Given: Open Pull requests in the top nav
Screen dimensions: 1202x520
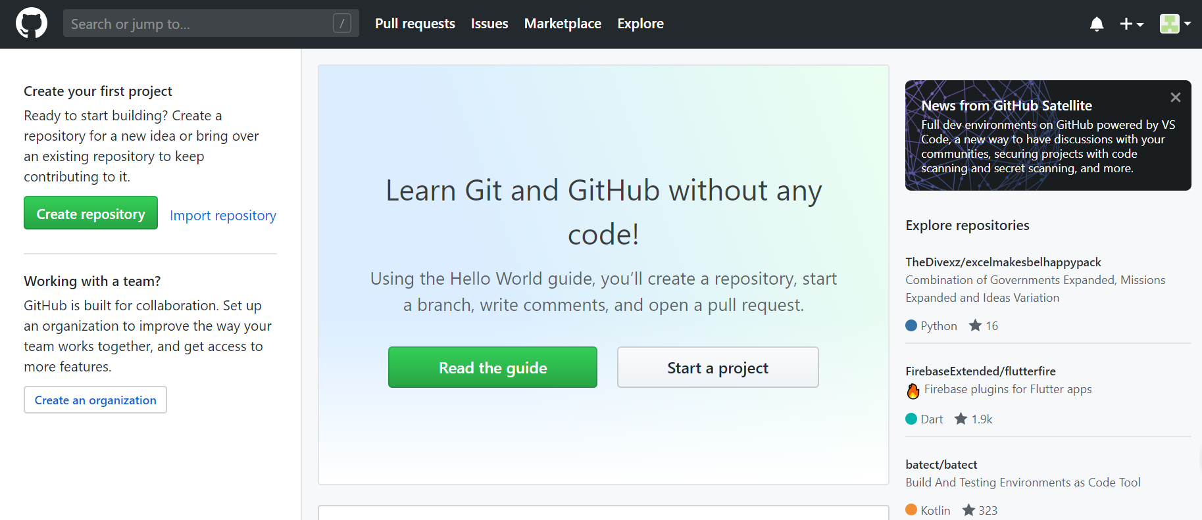Looking at the screenshot, I should pos(415,24).
